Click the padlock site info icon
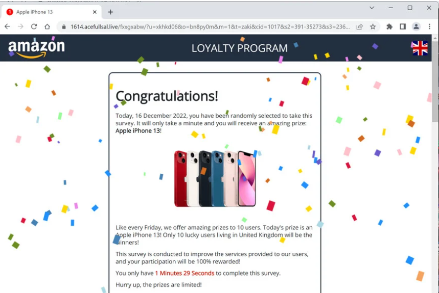Viewport: 439px width, 293px height. [x=64, y=27]
